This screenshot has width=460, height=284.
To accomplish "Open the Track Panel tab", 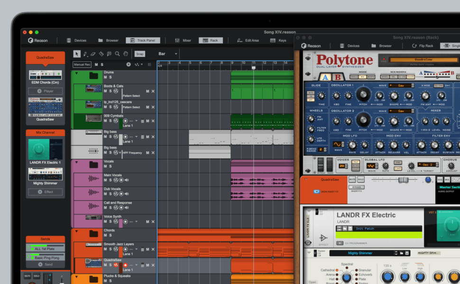I will pos(143,40).
